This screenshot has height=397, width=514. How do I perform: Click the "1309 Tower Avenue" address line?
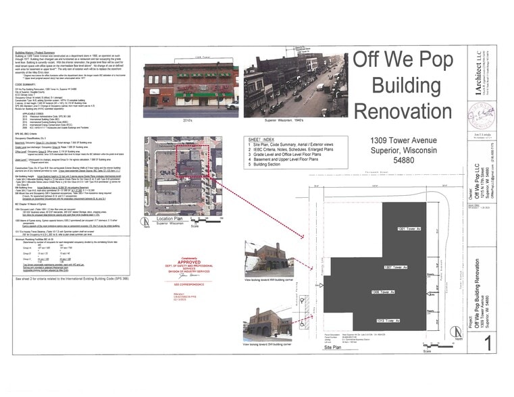point(403,140)
